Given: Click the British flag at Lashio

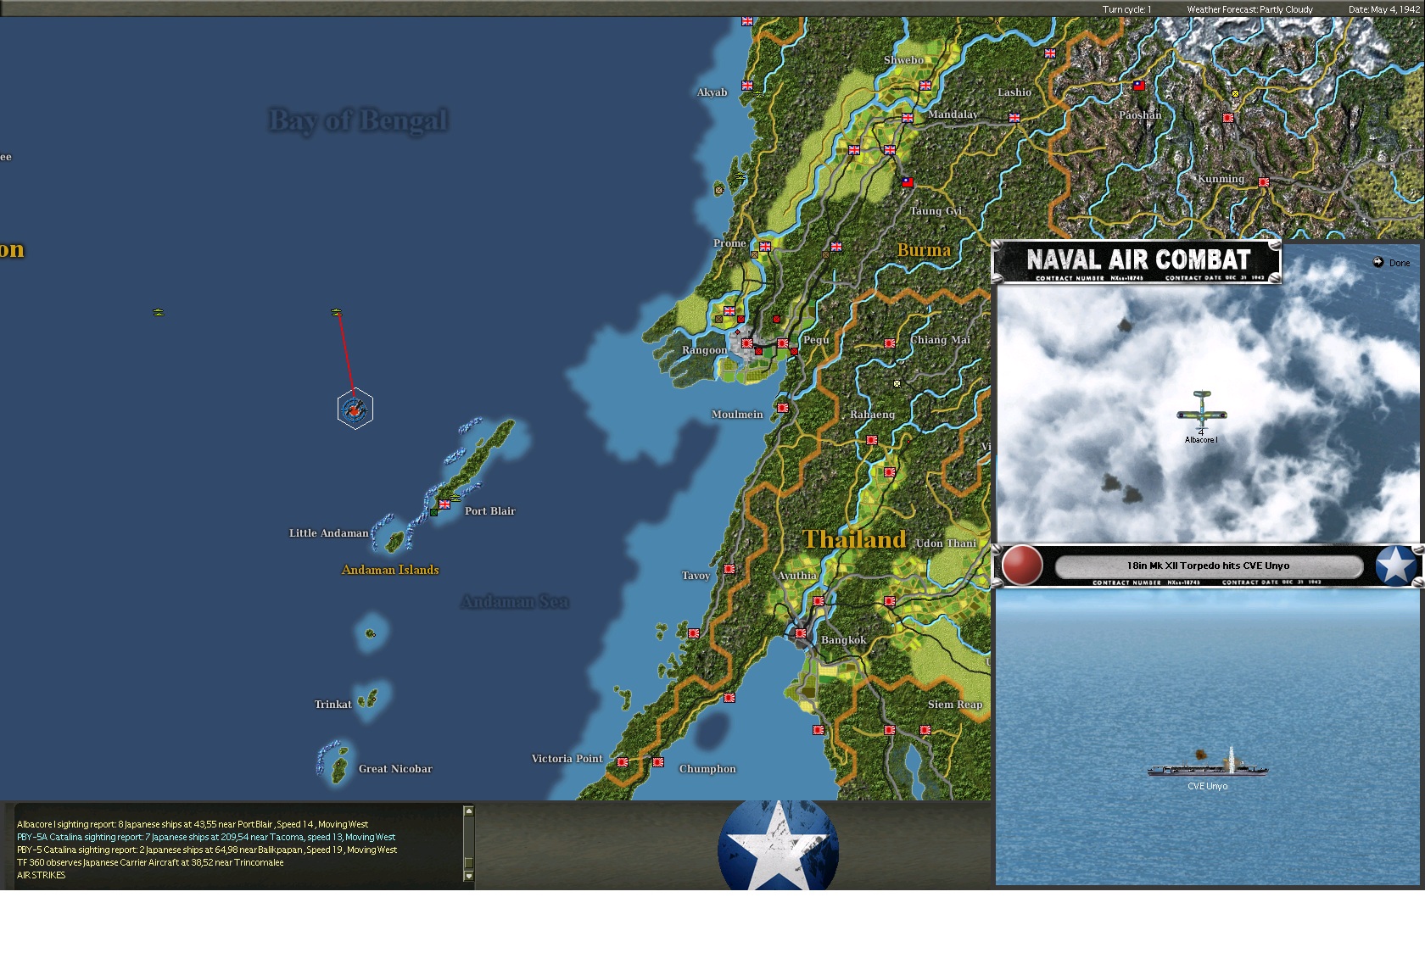Looking at the screenshot, I should 1014,118.
